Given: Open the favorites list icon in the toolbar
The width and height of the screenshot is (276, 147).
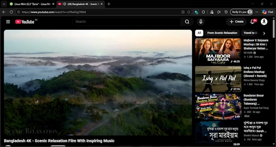Looking at the screenshot, I should point(219,12).
